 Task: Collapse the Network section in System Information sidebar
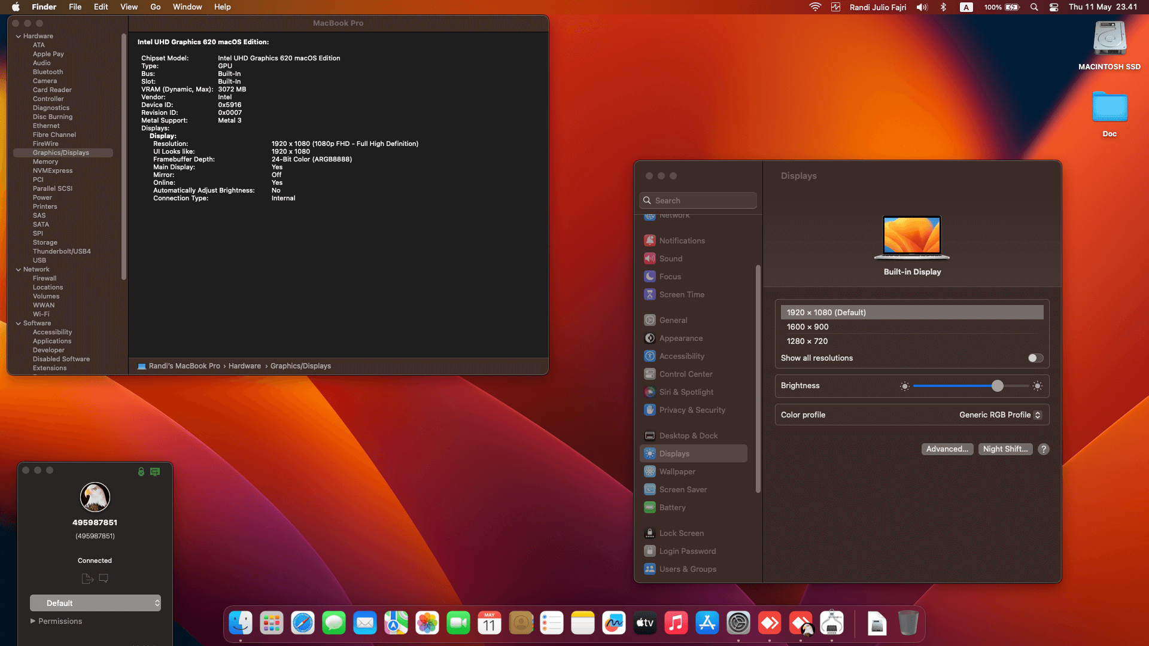(19, 270)
